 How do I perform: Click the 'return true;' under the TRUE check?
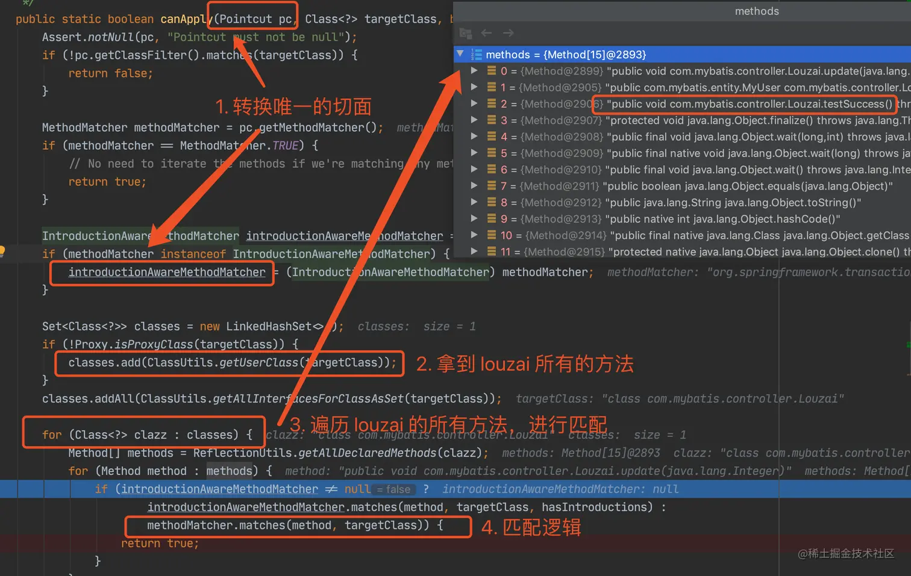click(107, 182)
